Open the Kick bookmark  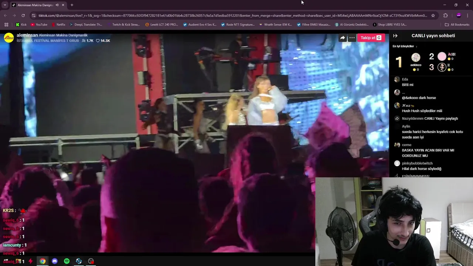tap(21, 25)
